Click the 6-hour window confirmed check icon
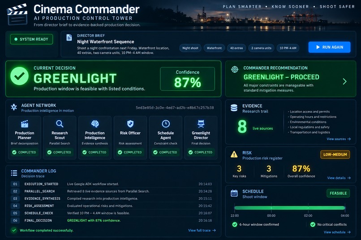 click(x=235, y=224)
